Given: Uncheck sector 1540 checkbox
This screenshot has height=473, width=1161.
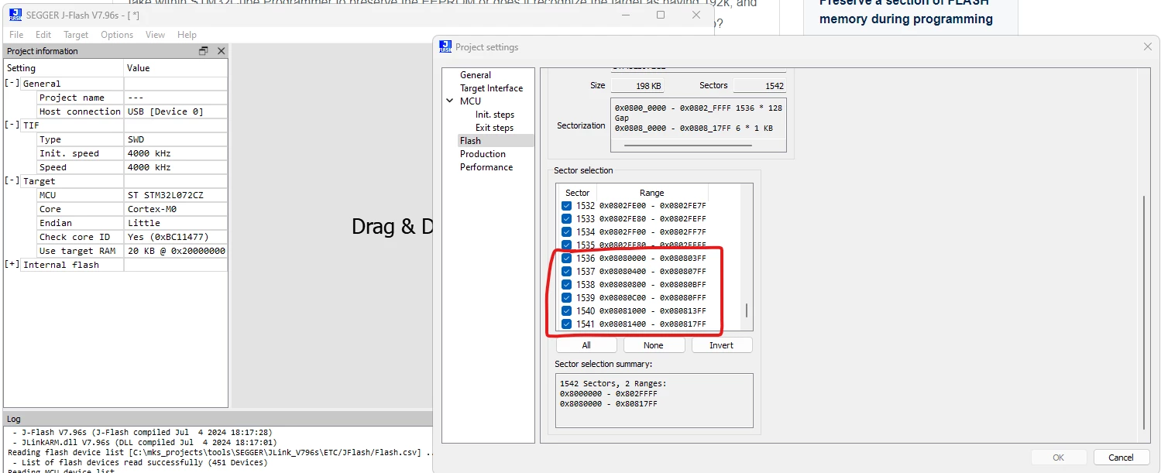Looking at the screenshot, I should tap(567, 311).
